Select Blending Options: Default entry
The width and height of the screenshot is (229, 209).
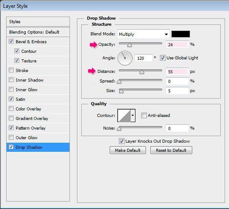coord(38,32)
